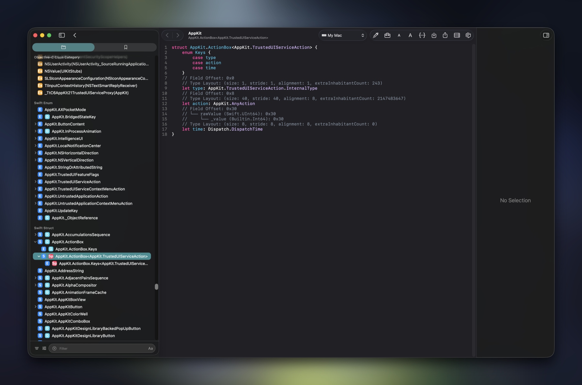
Task: Click the sidebar vertical scrollbar thumb
Action: (156, 287)
